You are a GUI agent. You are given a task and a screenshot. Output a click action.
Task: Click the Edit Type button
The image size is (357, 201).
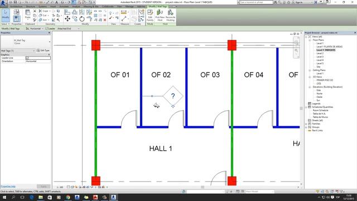click(x=43, y=51)
